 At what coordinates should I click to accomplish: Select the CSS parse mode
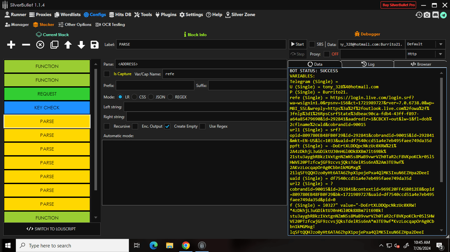pos(134,97)
